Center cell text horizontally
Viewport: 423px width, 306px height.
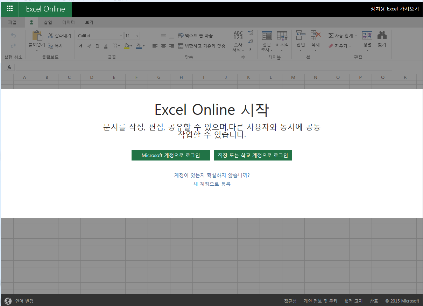tap(163, 46)
